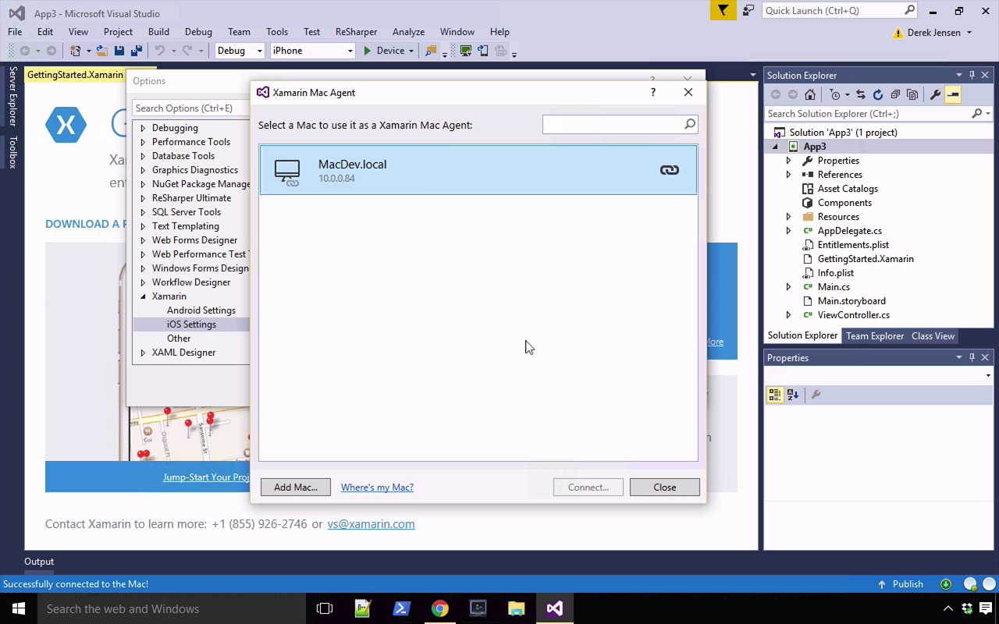The height and width of the screenshot is (624, 999).
Task: Click the vs@xamarin.com email link
Action: pos(371,524)
